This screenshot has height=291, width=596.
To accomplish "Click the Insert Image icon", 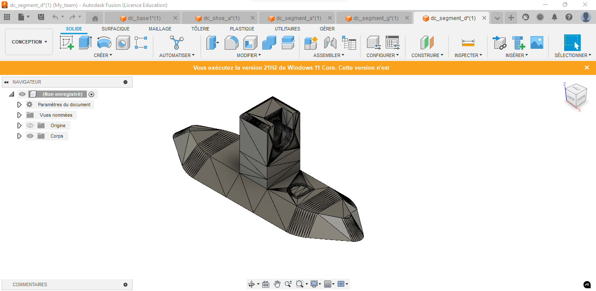I will tap(537, 43).
